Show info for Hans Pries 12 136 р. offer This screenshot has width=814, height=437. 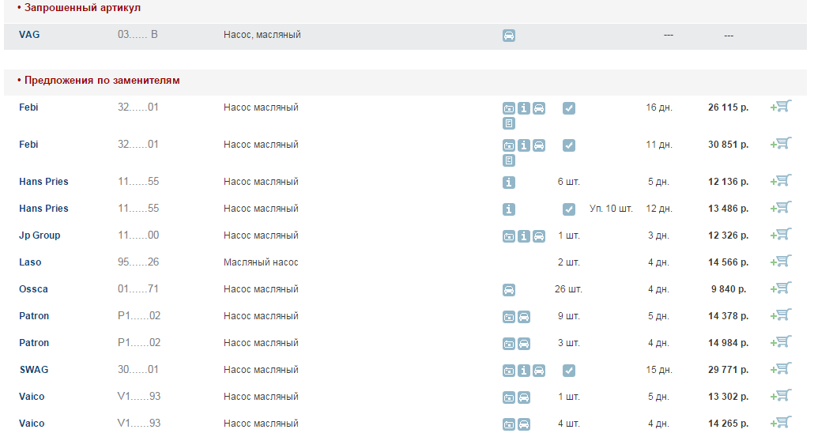tap(509, 182)
